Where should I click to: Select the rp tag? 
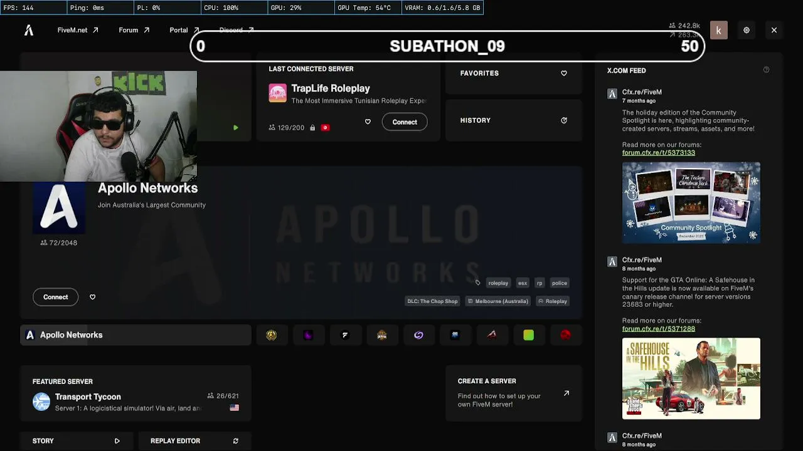point(540,283)
